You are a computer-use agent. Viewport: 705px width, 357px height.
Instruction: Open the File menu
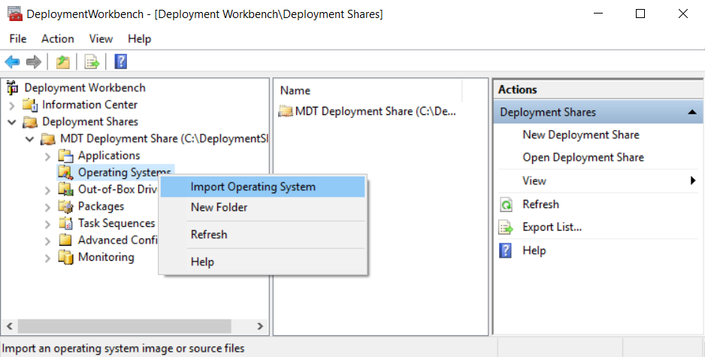coord(18,38)
